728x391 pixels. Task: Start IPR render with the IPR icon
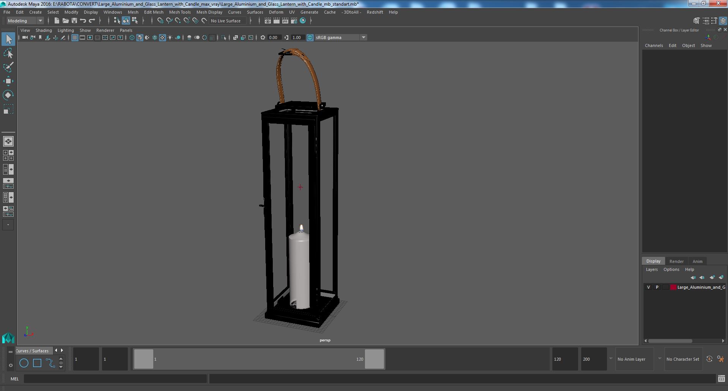coord(285,21)
